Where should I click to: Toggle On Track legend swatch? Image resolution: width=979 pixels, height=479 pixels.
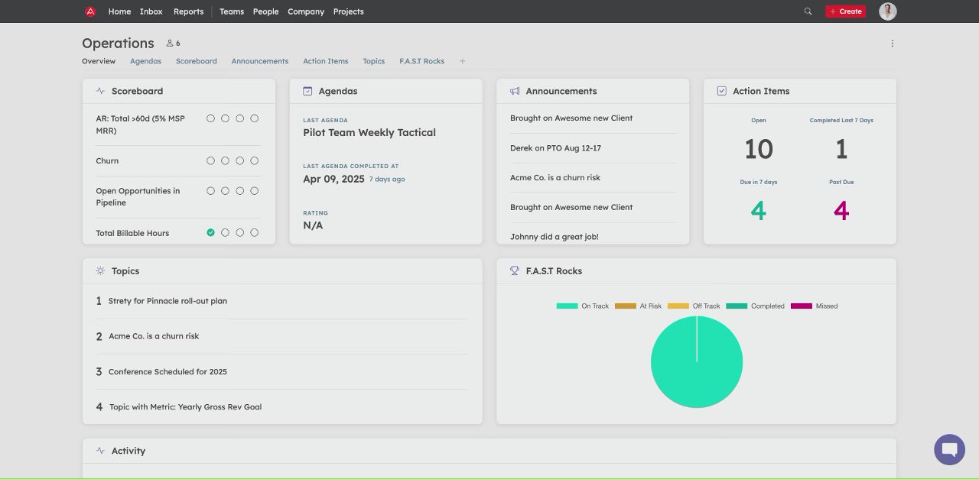pyautogui.click(x=567, y=306)
